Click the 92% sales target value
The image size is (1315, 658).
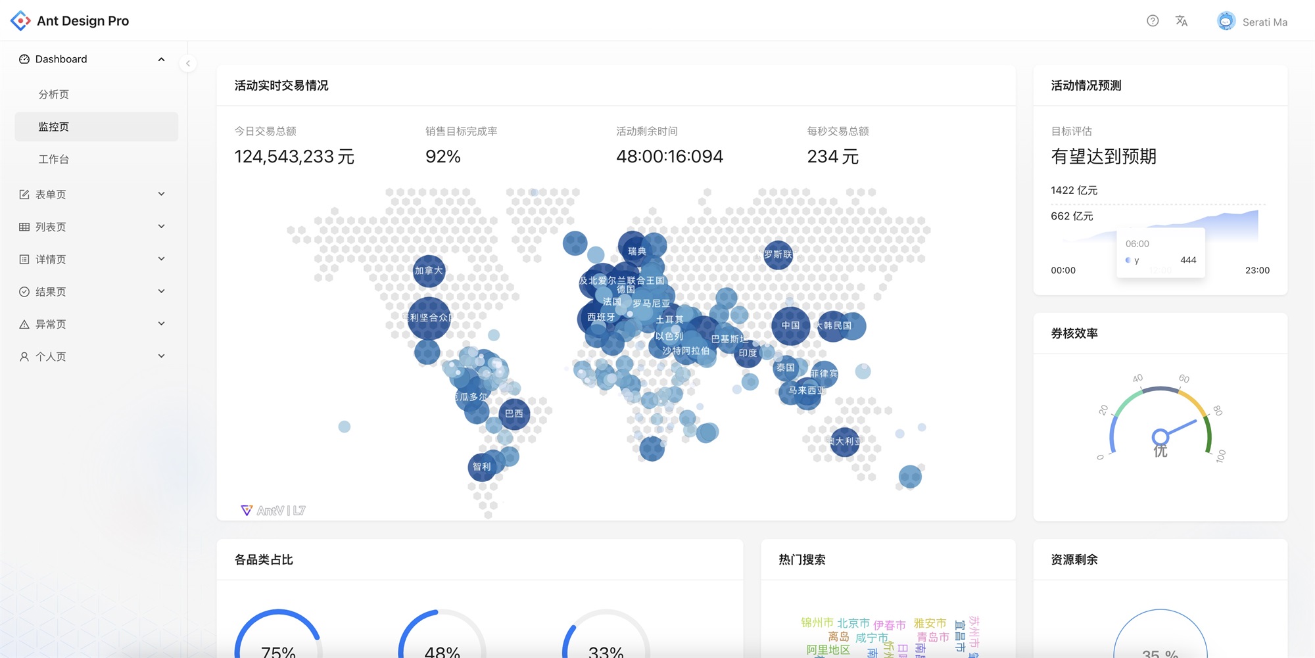pos(443,156)
